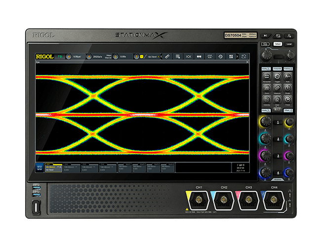Toggle the CH3 label box

(89, 167)
